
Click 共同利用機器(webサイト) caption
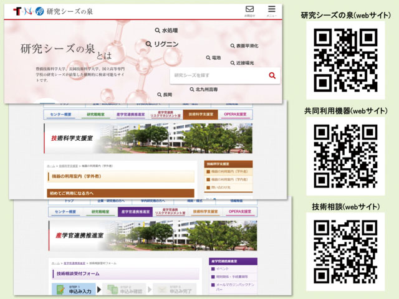tap(346, 111)
